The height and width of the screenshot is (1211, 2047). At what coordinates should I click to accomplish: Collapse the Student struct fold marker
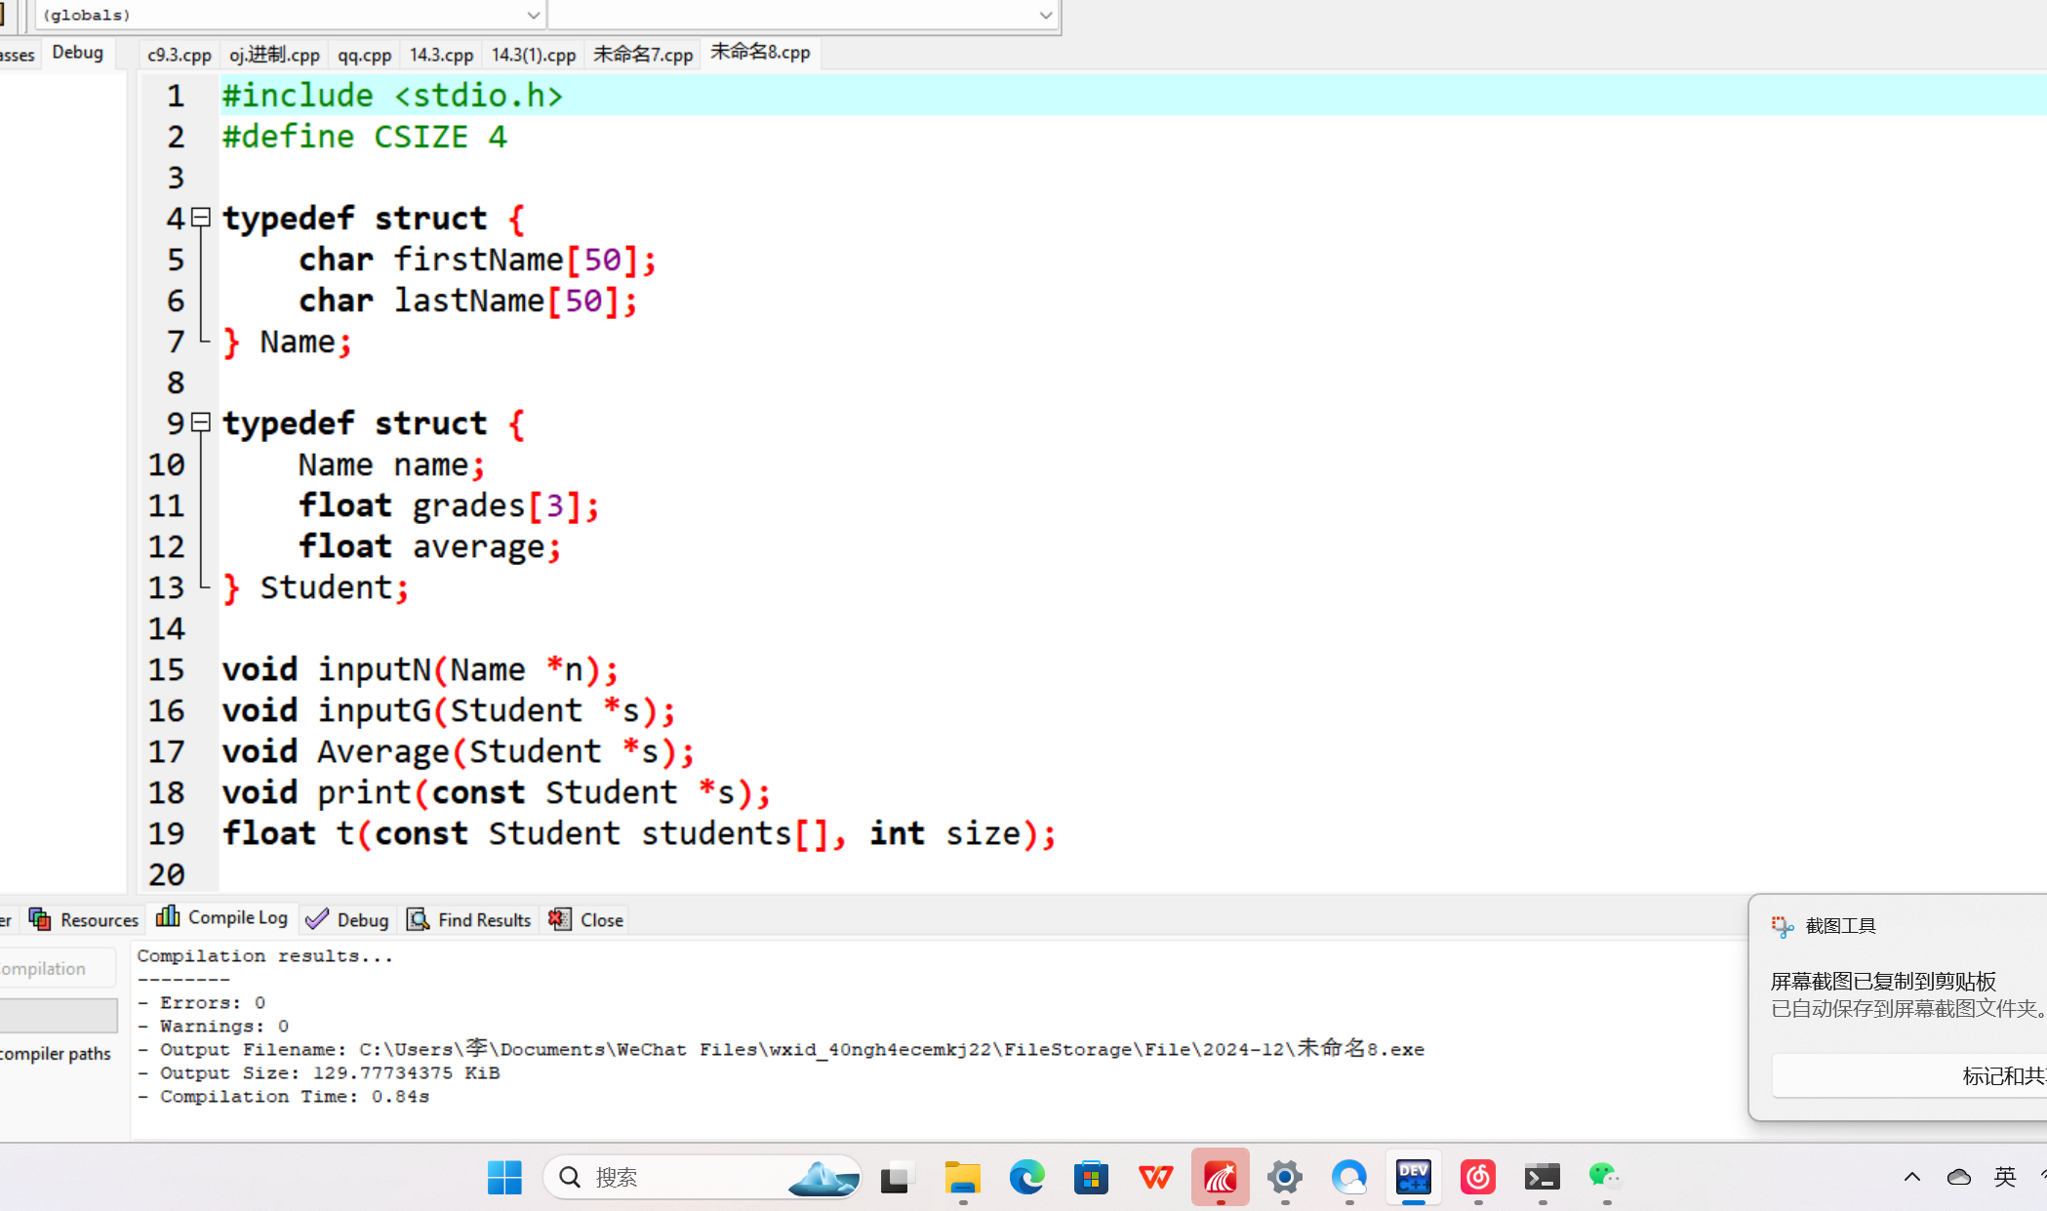[201, 423]
